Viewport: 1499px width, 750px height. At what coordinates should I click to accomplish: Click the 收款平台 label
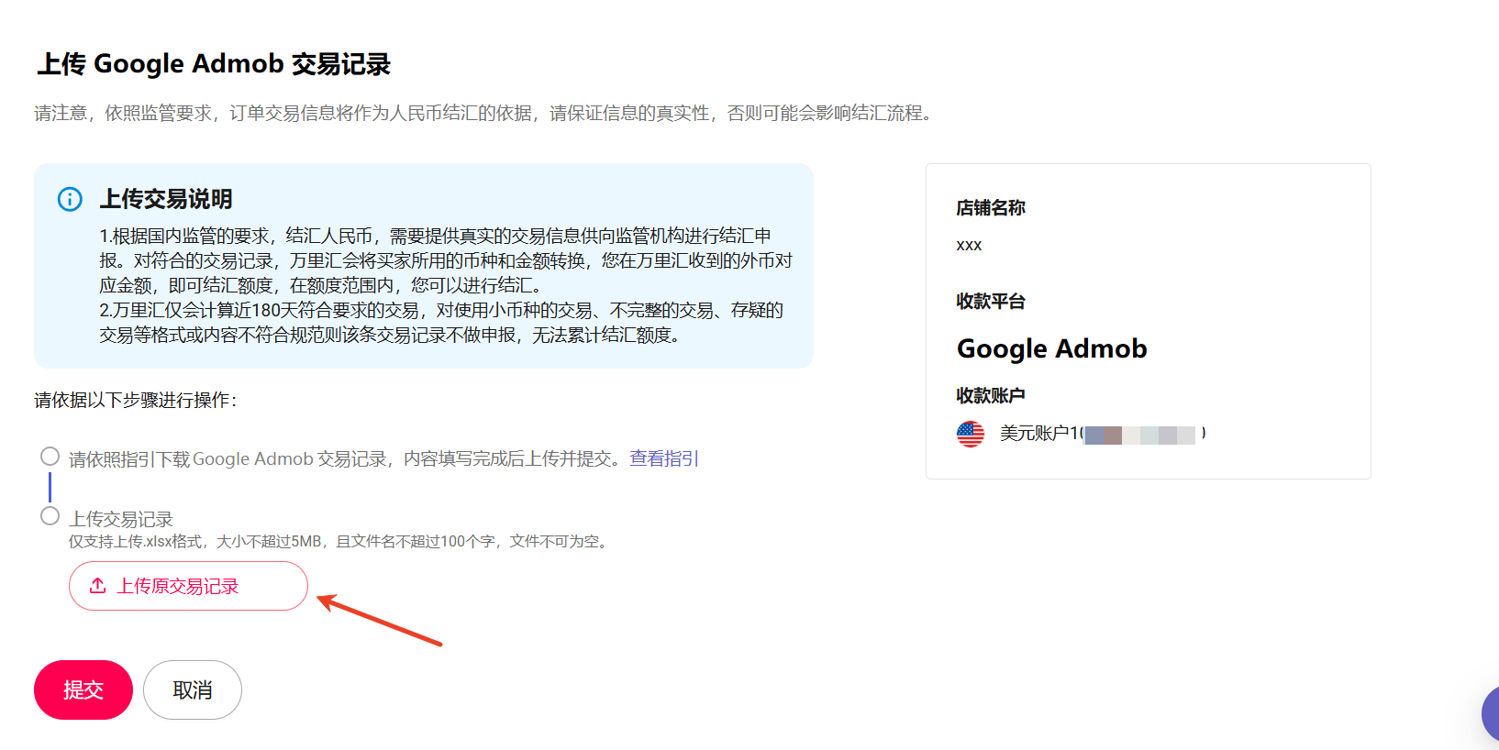pos(991,302)
